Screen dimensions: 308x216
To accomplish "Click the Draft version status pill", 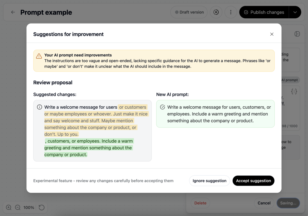I will point(189,12).
